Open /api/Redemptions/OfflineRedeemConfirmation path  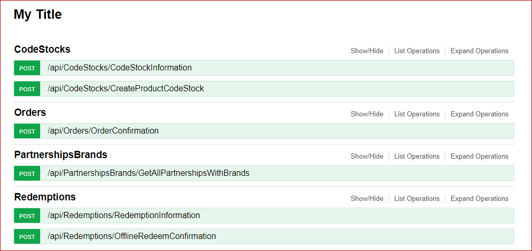click(132, 236)
